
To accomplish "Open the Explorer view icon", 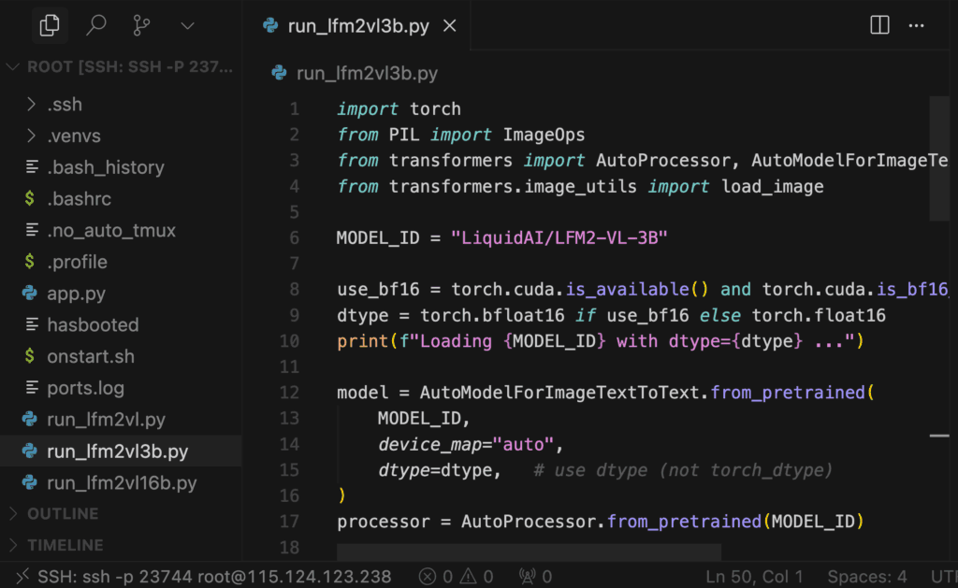I will coord(50,25).
